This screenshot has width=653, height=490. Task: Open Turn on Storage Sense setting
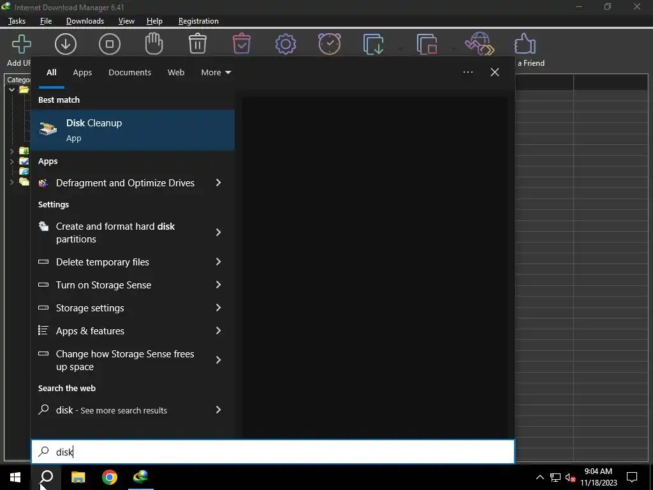coord(103,285)
